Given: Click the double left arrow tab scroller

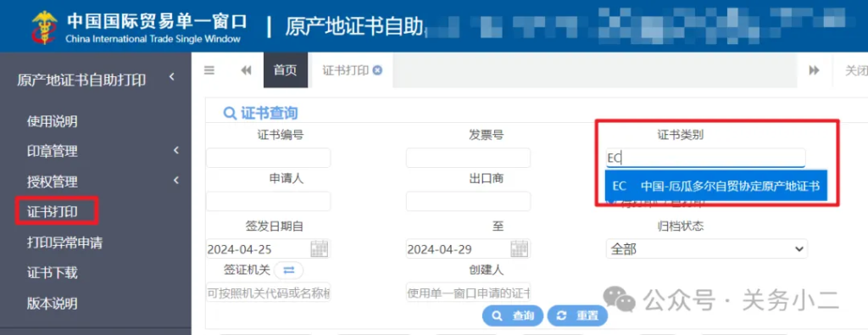Looking at the screenshot, I should click(x=247, y=70).
